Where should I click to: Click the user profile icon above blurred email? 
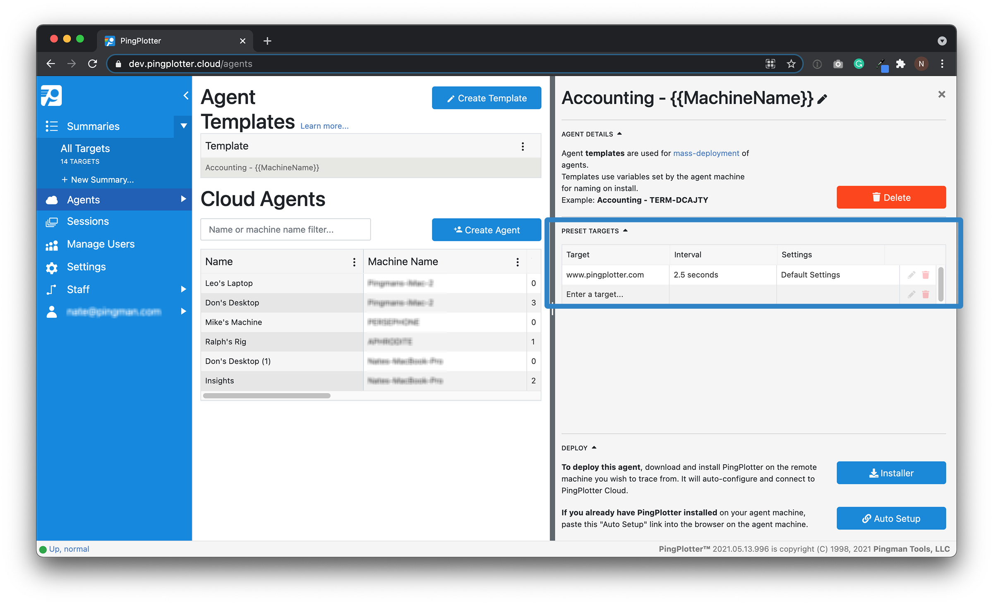51,312
